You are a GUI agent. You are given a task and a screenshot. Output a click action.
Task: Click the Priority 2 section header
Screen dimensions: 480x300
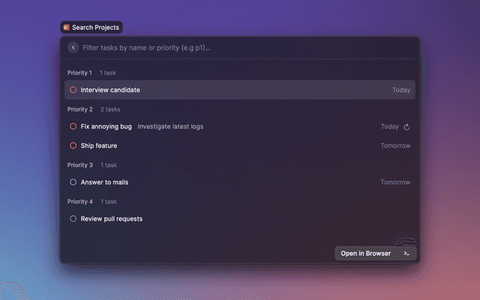tap(80, 109)
